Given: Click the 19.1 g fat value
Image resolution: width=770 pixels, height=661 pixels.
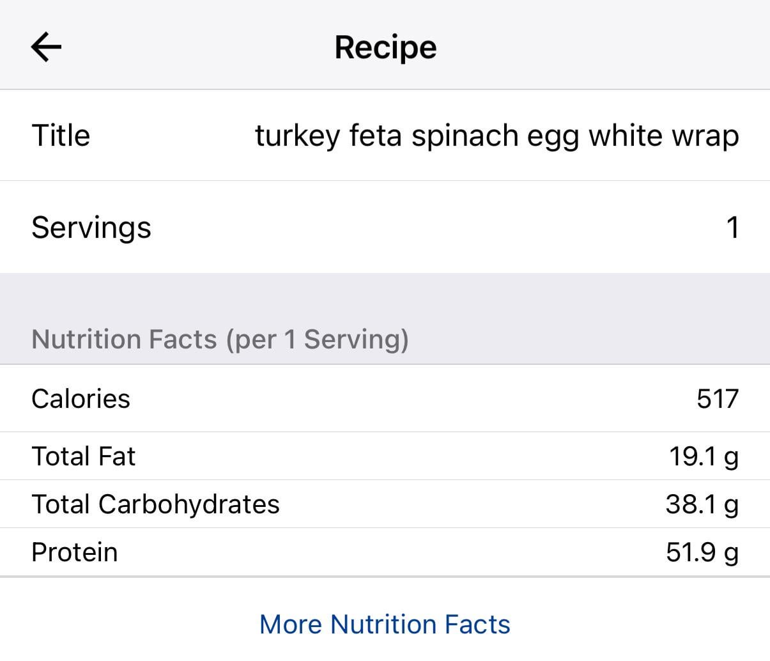Looking at the screenshot, I should click(x=704, y=456).
